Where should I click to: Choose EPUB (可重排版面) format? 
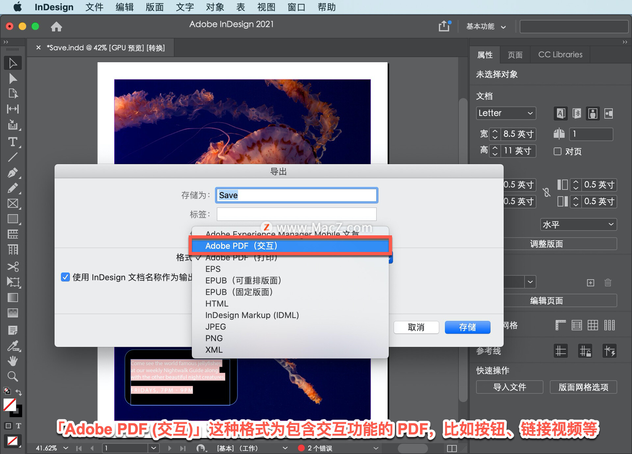click(x=290, y=280)
